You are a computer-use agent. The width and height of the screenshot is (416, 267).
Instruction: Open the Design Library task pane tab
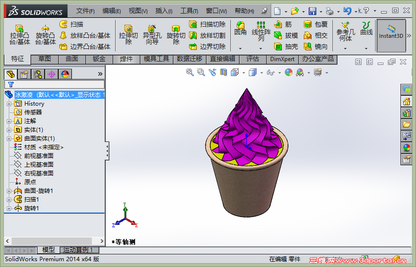406,113
